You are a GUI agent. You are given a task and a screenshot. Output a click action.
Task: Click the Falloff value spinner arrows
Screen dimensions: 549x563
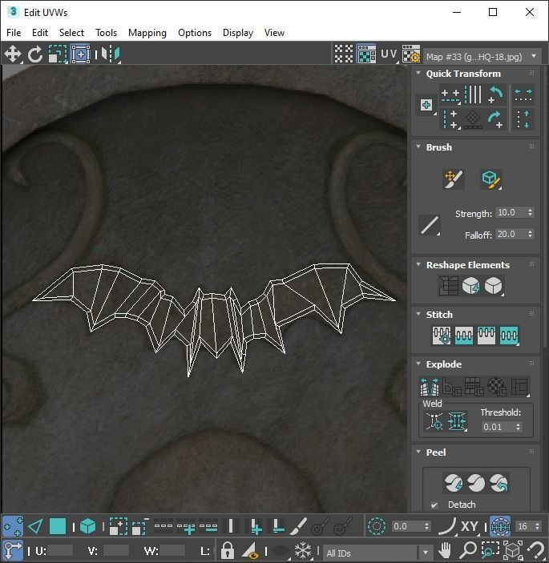(530, 234)
